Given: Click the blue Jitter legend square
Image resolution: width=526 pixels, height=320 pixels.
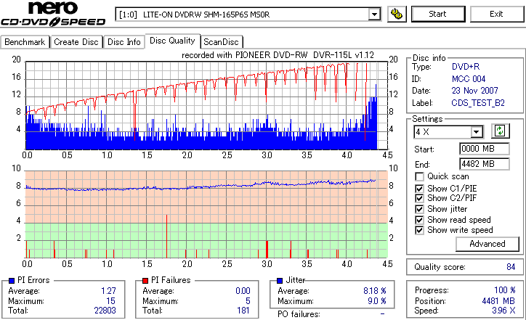Looking at the screenshot, I should click(280, 281).
